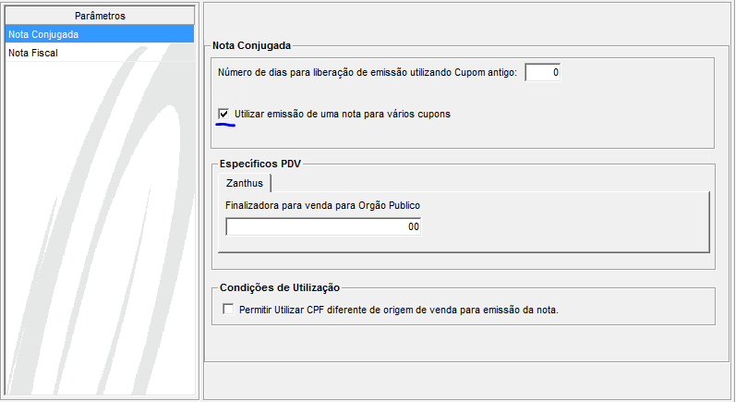Enable the "Permitir Utilizar CPF diferente" checkbox
736x402 pixels.
[x=229, y=310]
